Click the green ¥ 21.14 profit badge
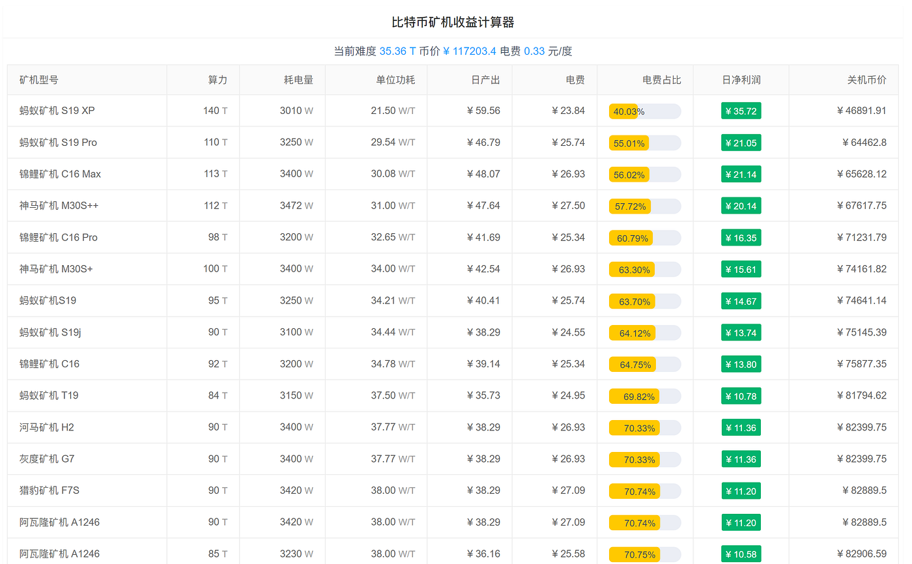 coord(741,175)
